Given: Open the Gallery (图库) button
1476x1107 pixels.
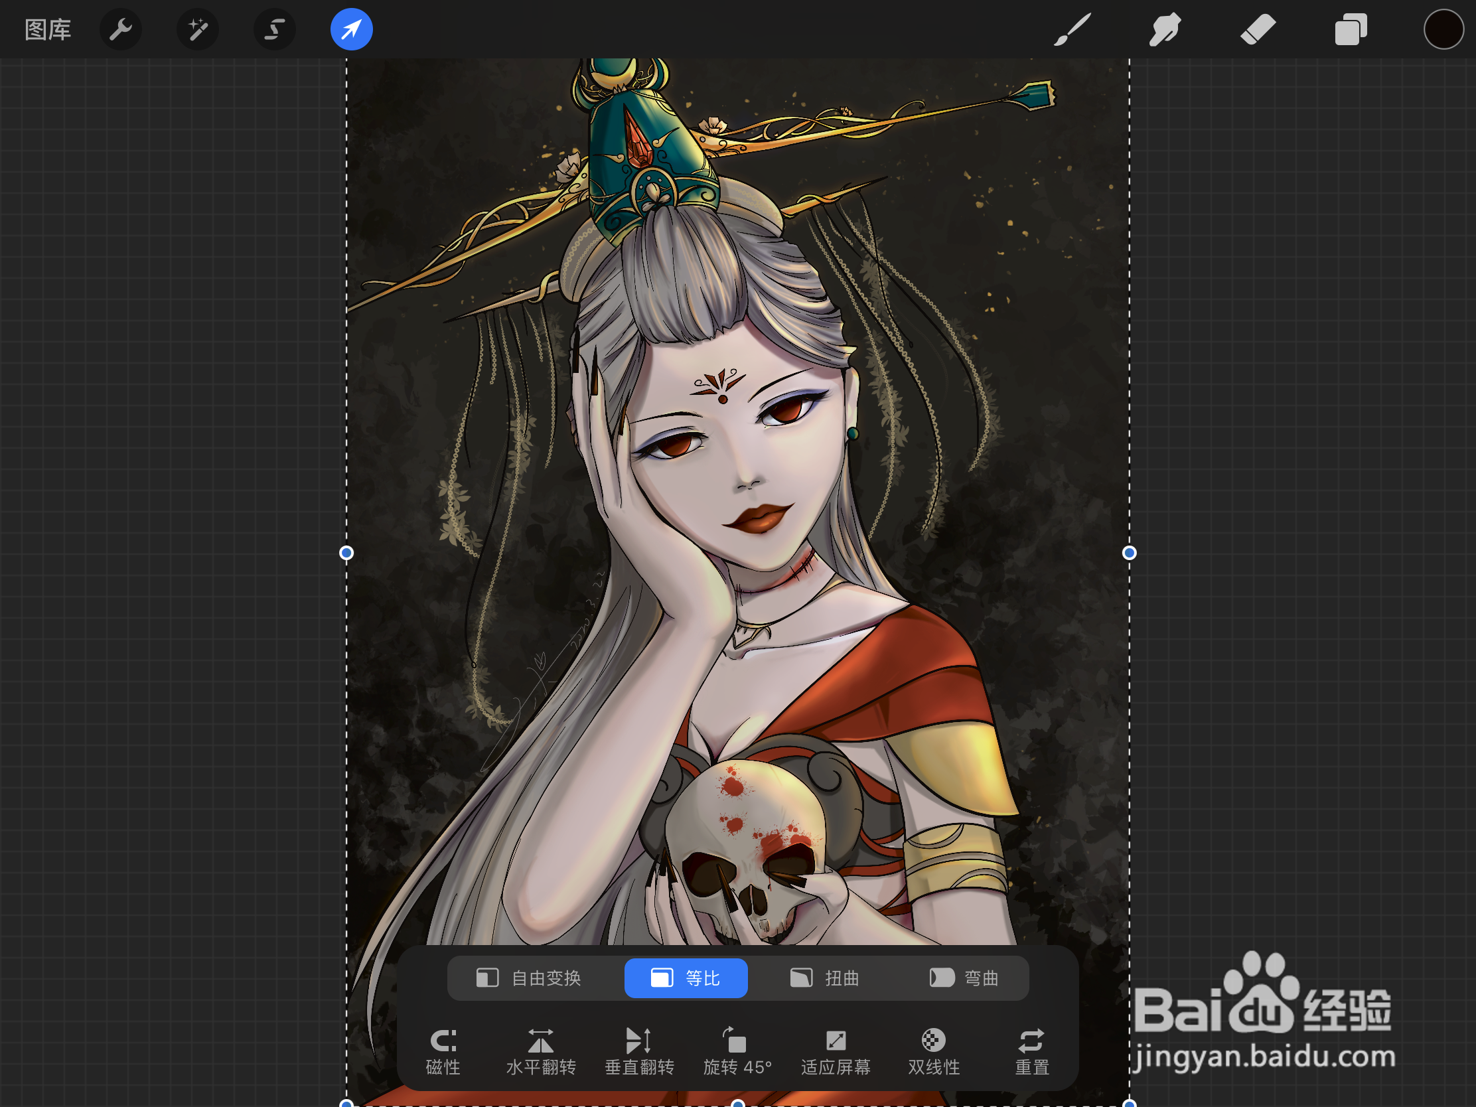Looking at the screenshot, I should pyautogui.click(x=48, y=30).
